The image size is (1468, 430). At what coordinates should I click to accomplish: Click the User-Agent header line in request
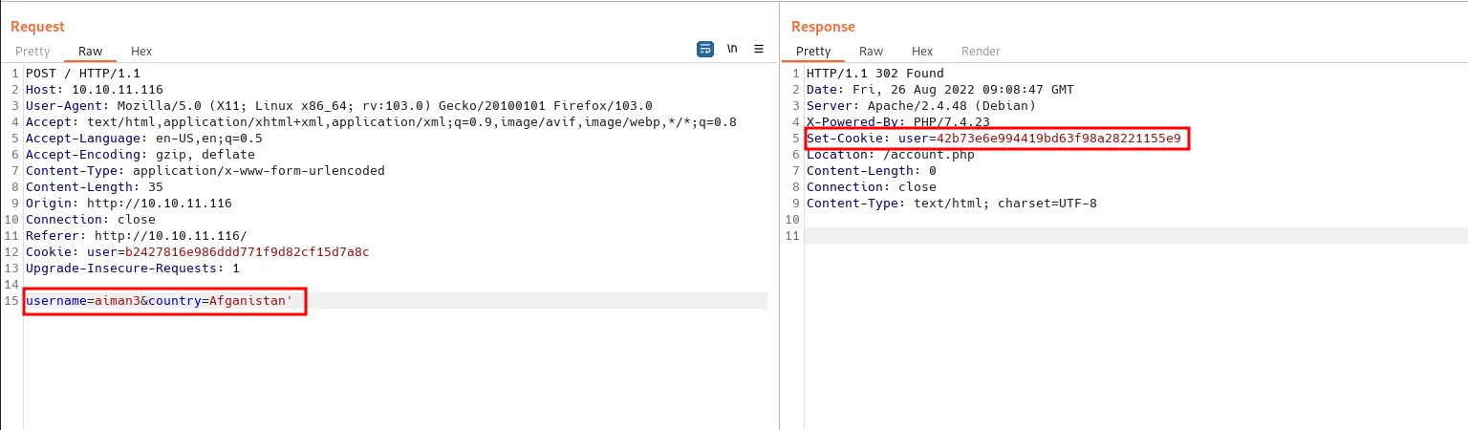[338, 106]
